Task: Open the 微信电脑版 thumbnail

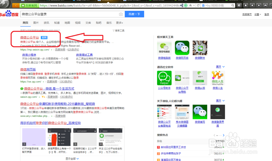Action: [164, 48]
